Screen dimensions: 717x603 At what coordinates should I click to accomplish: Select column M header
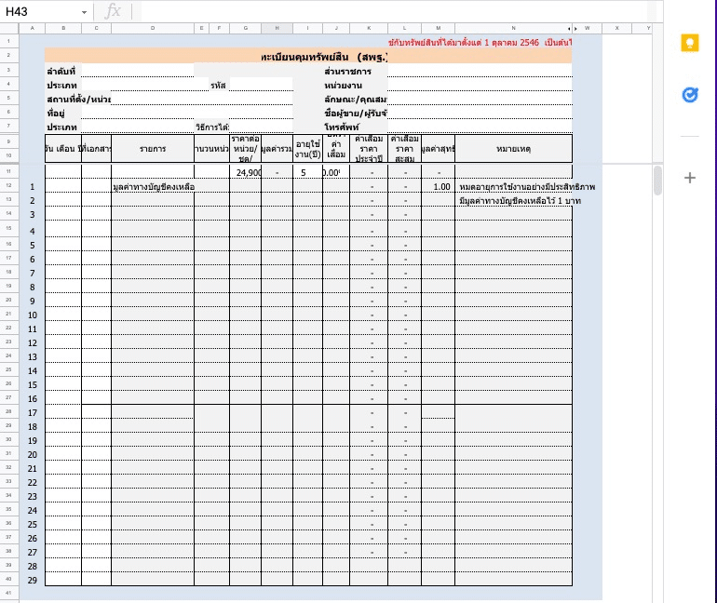[x=438, y=28]
